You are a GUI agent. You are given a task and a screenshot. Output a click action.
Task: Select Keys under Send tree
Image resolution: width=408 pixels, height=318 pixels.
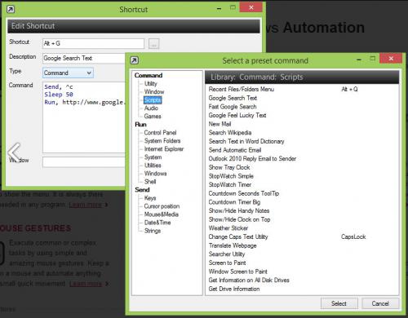(x=150, y=198)
